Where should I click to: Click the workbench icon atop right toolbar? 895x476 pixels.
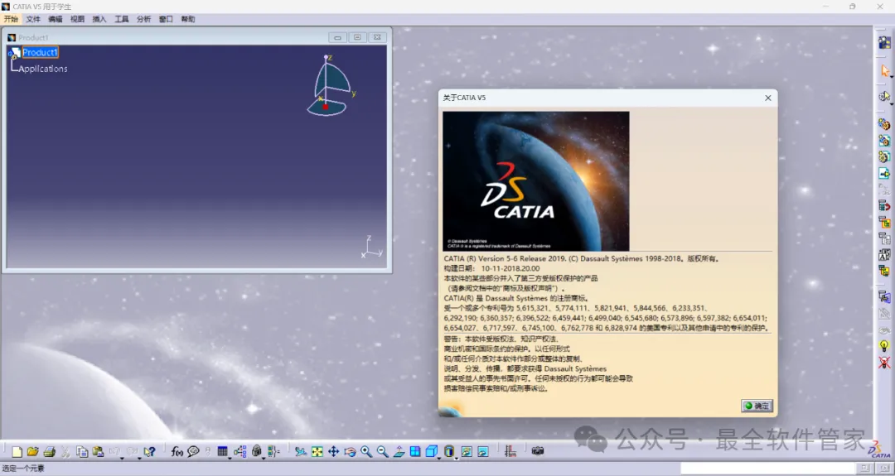[x=884, y=42]
